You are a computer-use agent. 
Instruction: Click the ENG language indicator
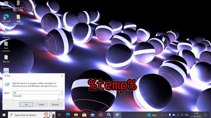tap(187, 115)
